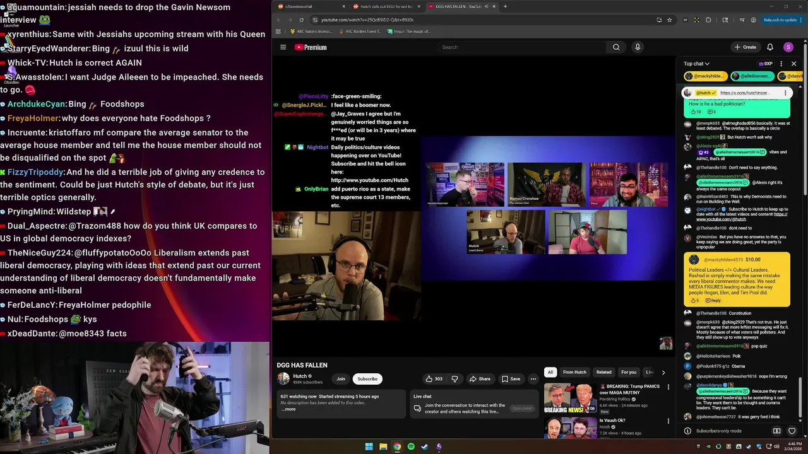The width and height of the screenshot is (808, 454).
Task: Click the YouTube Premium logo
Action: (311, 47)
